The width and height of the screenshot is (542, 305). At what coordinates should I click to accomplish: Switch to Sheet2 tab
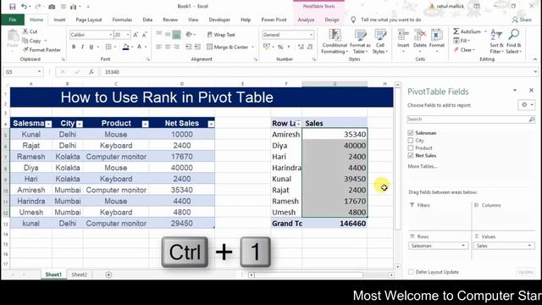[x=79, y=274]
